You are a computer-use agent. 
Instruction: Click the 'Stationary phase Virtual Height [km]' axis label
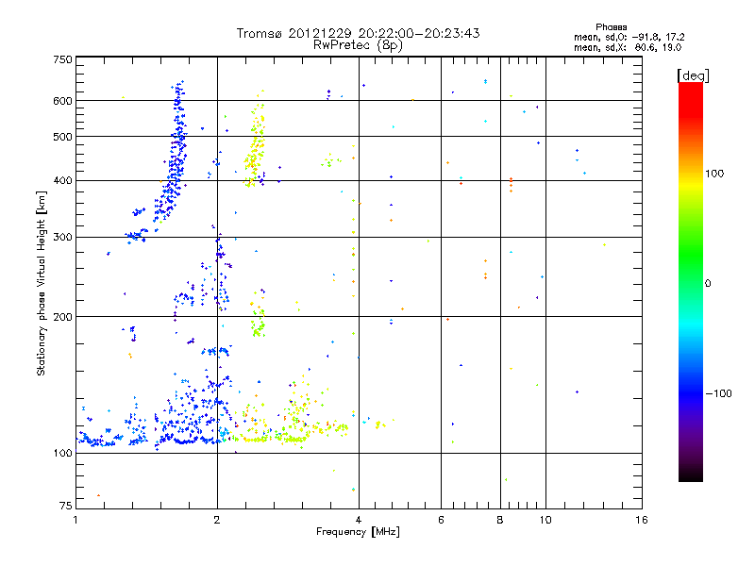click(42, 284)
